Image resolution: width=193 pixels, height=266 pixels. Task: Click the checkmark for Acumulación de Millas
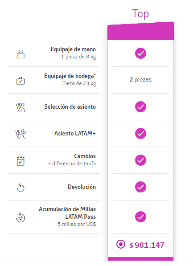click(140, 217)
